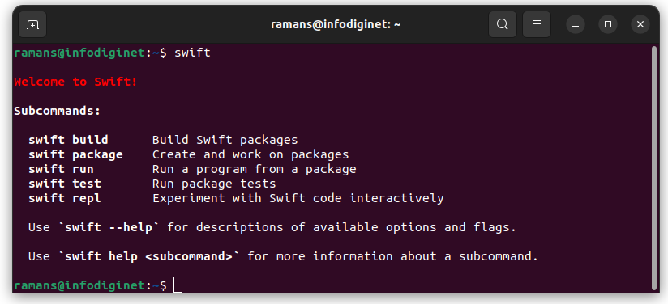The image size is (668, 304).
Task: Click the typed swift command on first line
Action: click(x=192, y=53)
